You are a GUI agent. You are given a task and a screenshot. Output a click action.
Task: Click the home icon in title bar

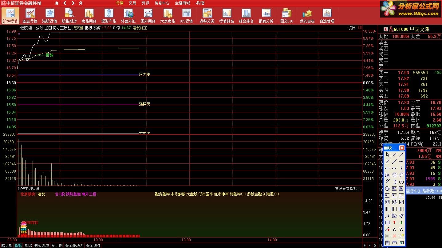tap(57, 3)
